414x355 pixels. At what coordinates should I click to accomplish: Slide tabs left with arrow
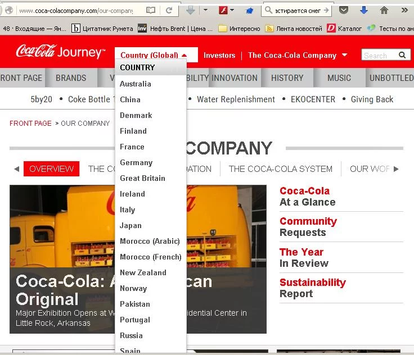tap(17, 169)
